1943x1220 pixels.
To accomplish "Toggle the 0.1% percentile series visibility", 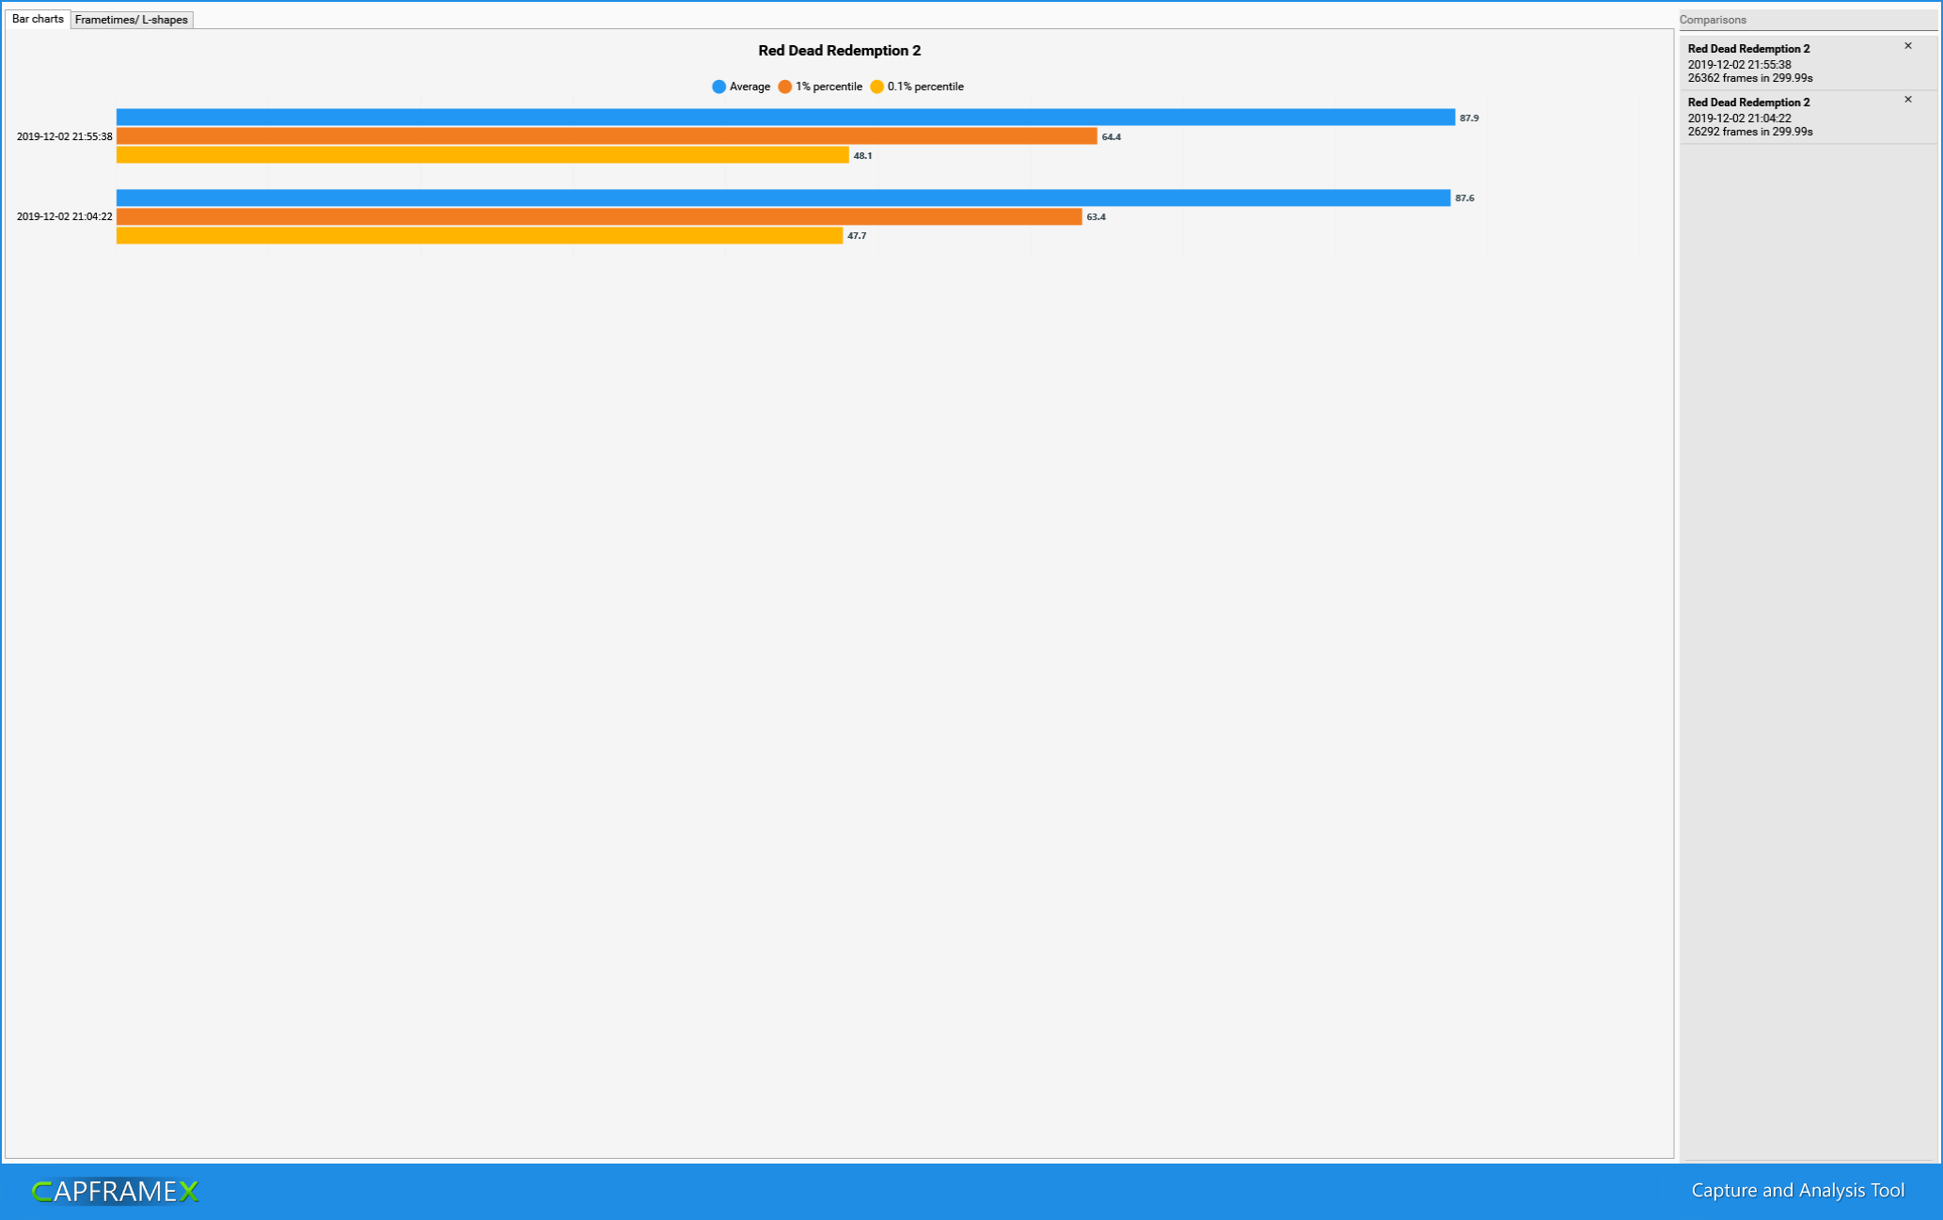I will pos(924,86).
